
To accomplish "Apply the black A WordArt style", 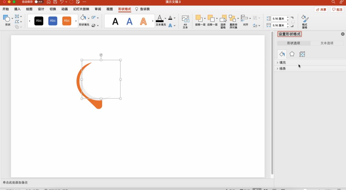I will (x=115, y=21).
